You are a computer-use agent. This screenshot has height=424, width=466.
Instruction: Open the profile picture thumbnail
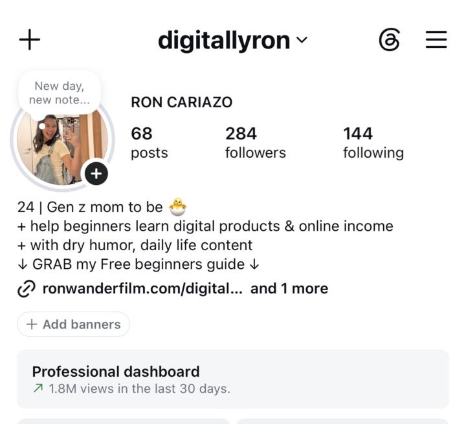click(62, 147)
